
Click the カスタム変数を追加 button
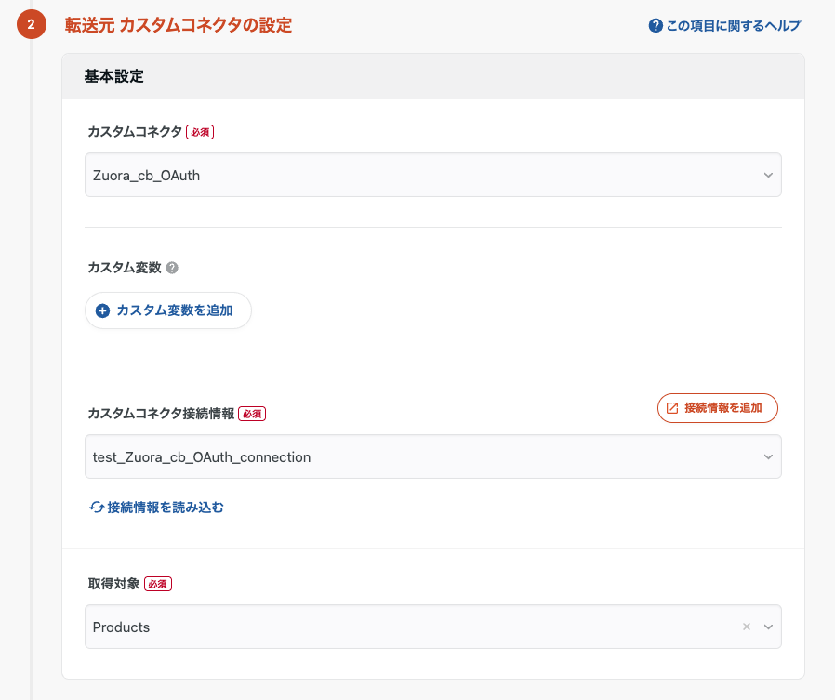coord(168,310)
